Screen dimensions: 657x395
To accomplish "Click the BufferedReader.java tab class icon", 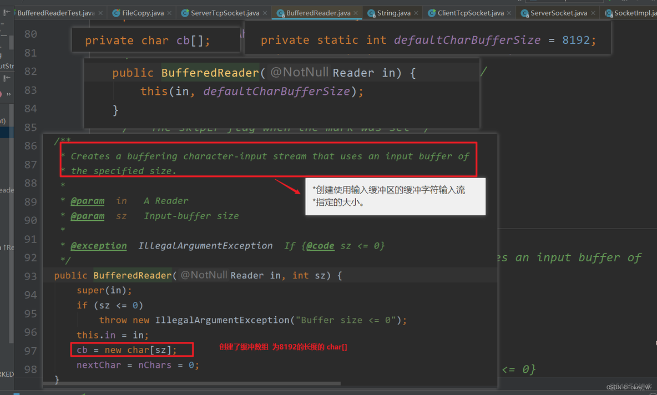I will click(281, 13).
